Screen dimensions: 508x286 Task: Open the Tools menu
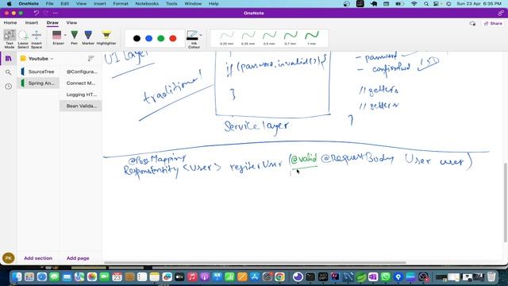[171, 3]
